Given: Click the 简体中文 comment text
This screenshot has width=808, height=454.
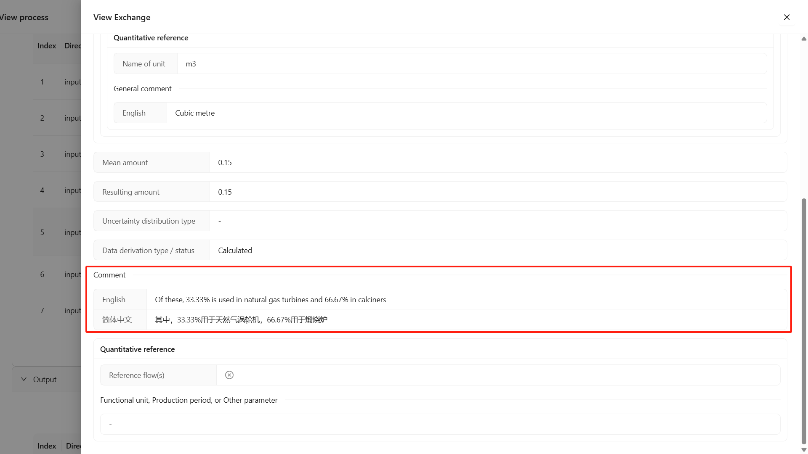Looking at the screenshot, I should click(241, 320).
